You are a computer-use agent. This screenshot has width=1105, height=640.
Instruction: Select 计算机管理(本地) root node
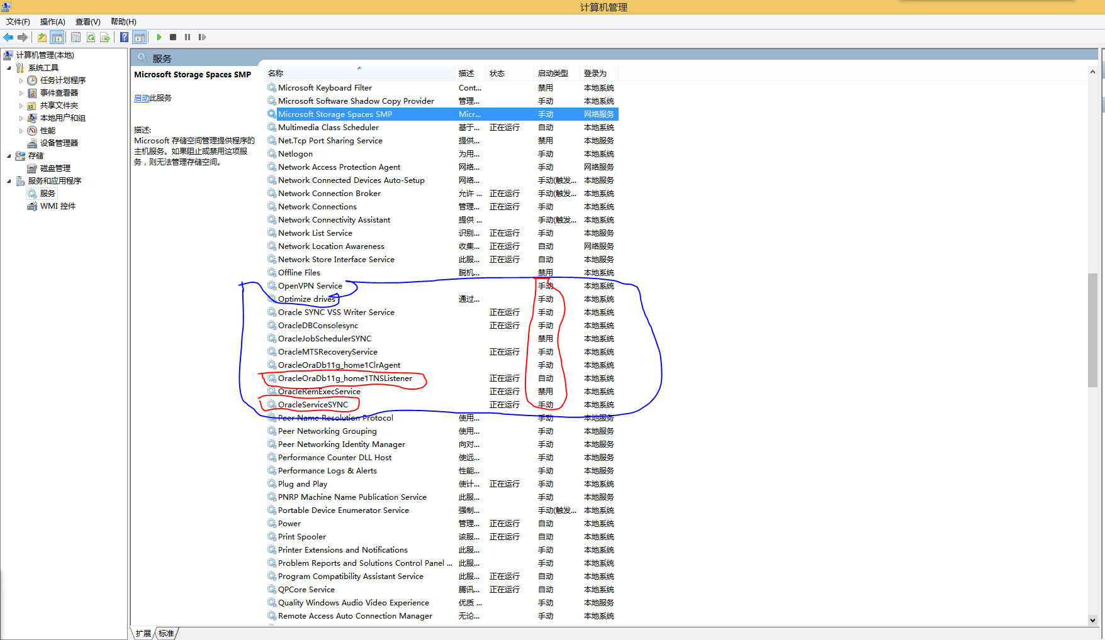pyautogui.click(x=45, y=55)
